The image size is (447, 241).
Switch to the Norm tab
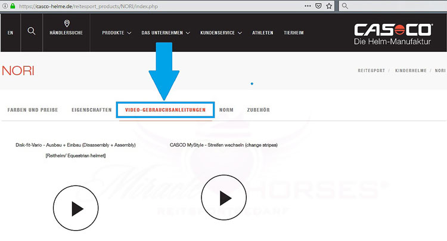coord(226,110)
